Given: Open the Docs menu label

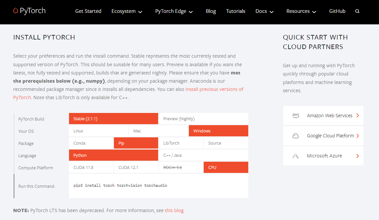Looking at the screenshot, I should [261, 11].
